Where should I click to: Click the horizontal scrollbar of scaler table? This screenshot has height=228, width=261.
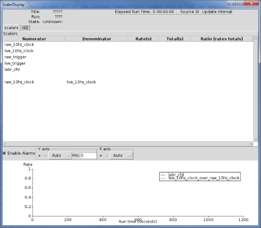126,144
